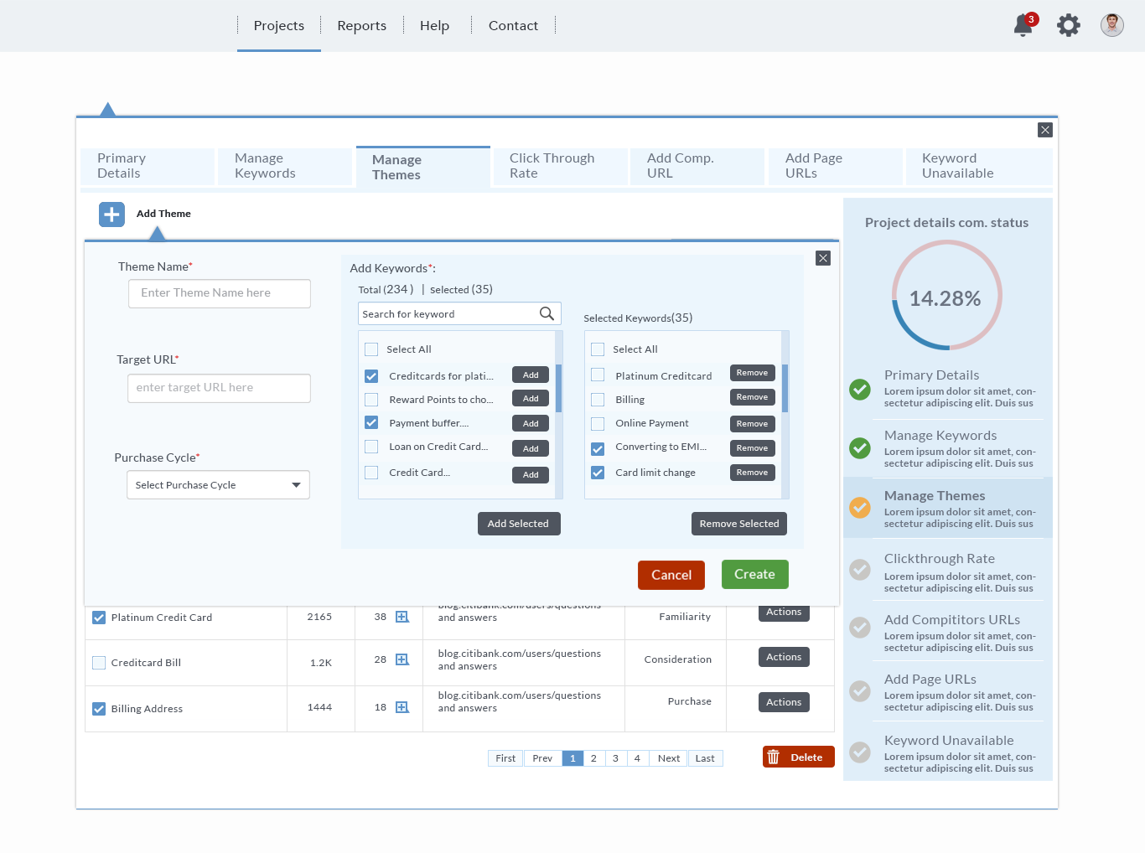Image resolution: width=1145 pixels, height=853 pixels.
Task: Close the project details dialog
Action: 1044,130
